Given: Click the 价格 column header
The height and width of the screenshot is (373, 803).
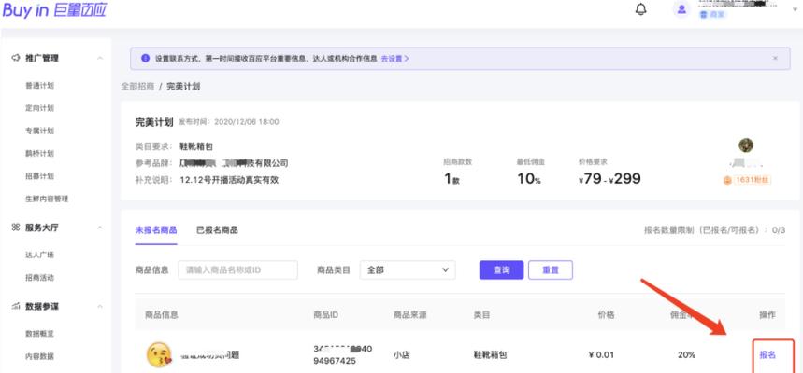Looking at the screenshot, I should [x=606, y=315].
